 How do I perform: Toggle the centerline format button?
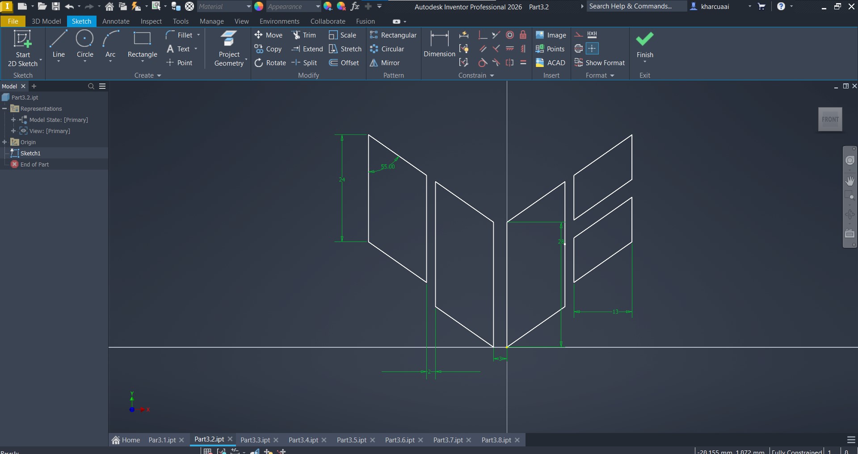point(579,49)
